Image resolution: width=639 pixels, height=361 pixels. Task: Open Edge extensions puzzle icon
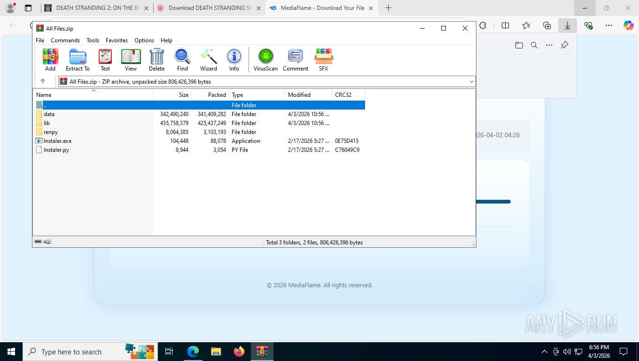pos(483,26)
